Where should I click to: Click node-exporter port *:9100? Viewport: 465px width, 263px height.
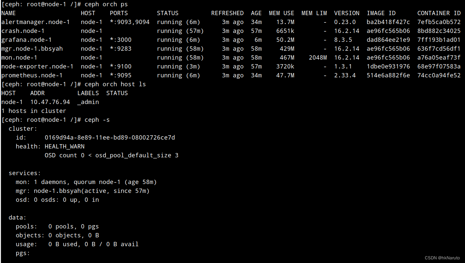tap(121, 66)
